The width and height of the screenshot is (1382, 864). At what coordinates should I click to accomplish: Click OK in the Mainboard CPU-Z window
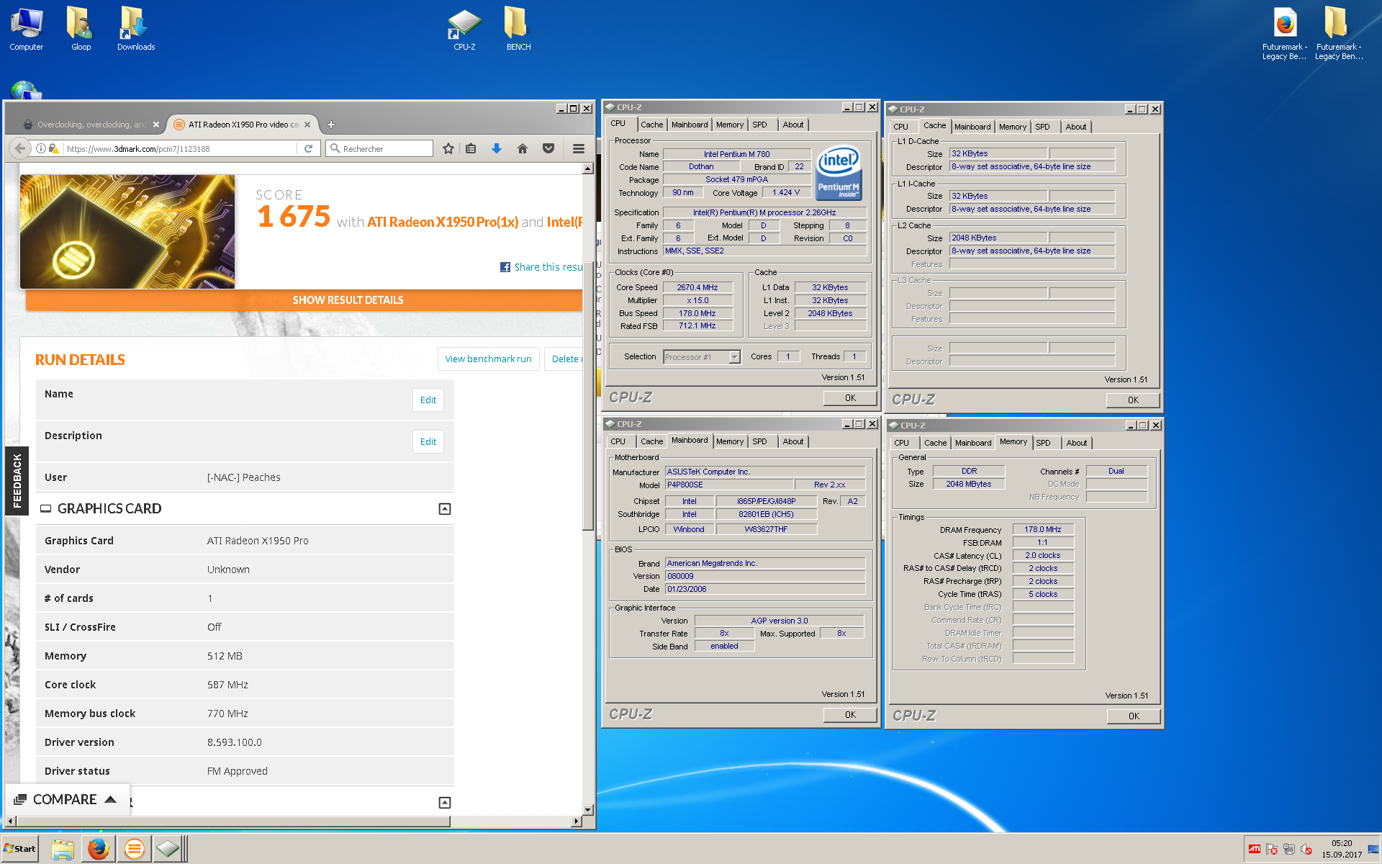pyautogui.click(x=850, y=715)
